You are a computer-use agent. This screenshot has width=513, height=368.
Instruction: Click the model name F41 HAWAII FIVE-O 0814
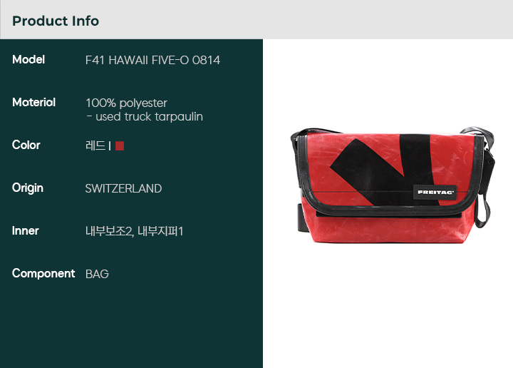point(152,60)
